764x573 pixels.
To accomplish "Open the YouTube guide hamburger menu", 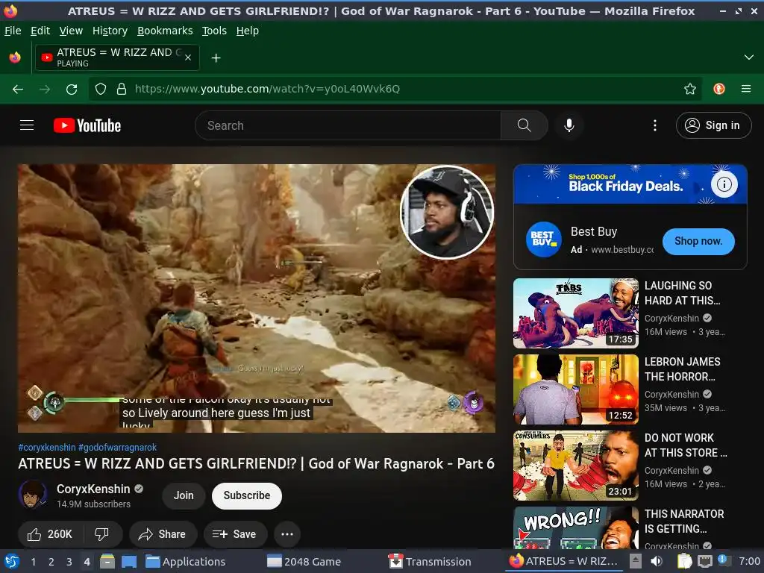I will (x=27, y=125).
